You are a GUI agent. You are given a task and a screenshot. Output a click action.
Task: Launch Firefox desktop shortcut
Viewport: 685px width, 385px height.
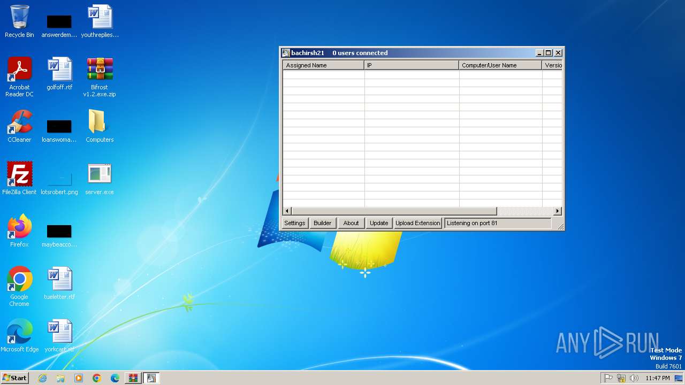click(x=19, y=231)
